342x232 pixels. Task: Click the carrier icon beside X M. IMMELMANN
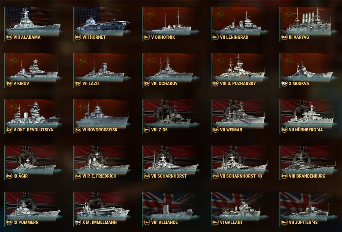[78, 223]
